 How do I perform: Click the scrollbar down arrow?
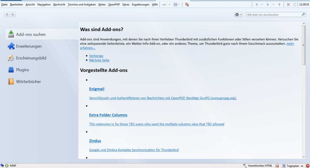point(304,157)
